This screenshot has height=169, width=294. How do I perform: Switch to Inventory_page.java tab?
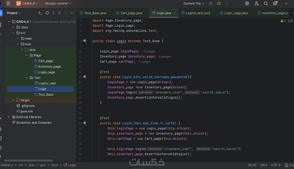coord(273,13)
